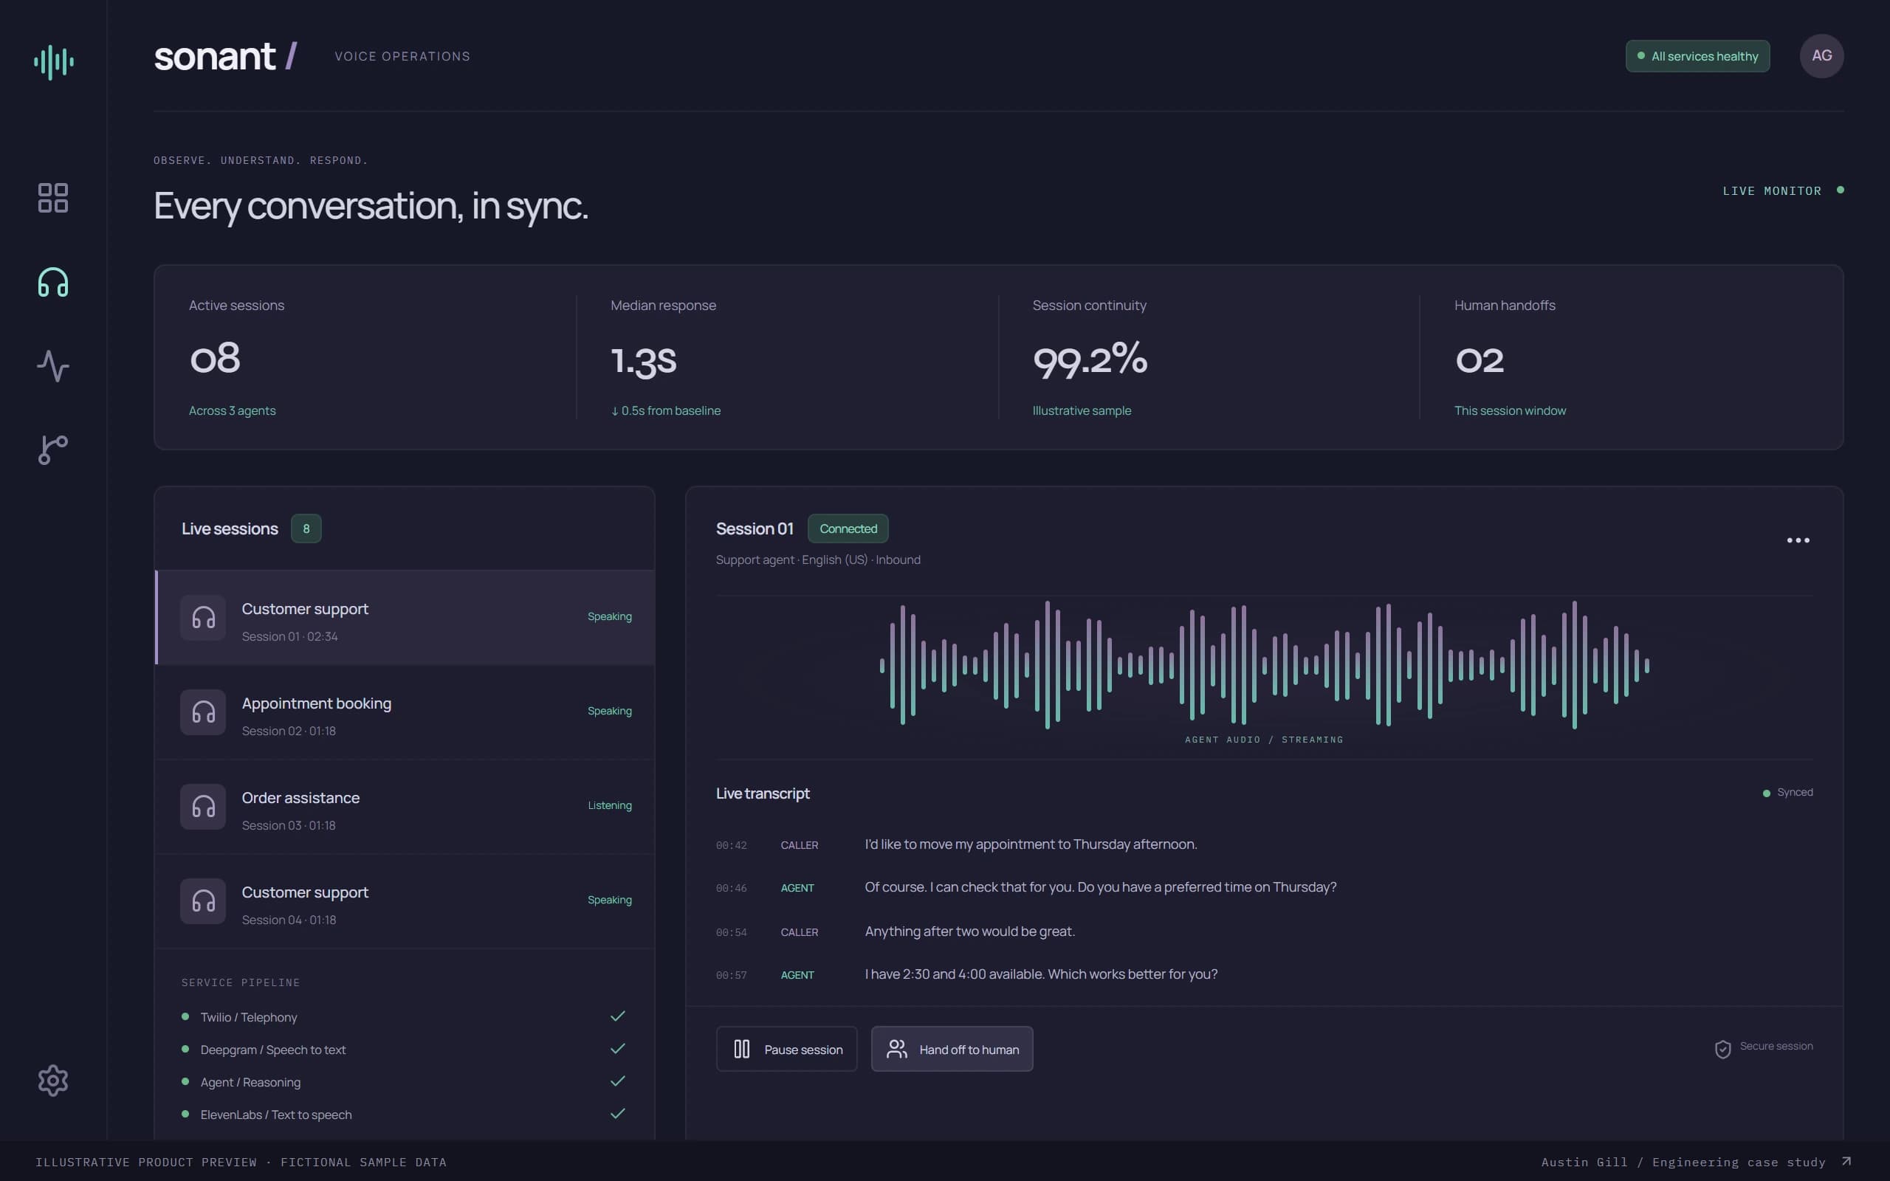Click the Session continuity 99.2% value
This screenshot has width=1890, height=1181.
[1090, 359]
